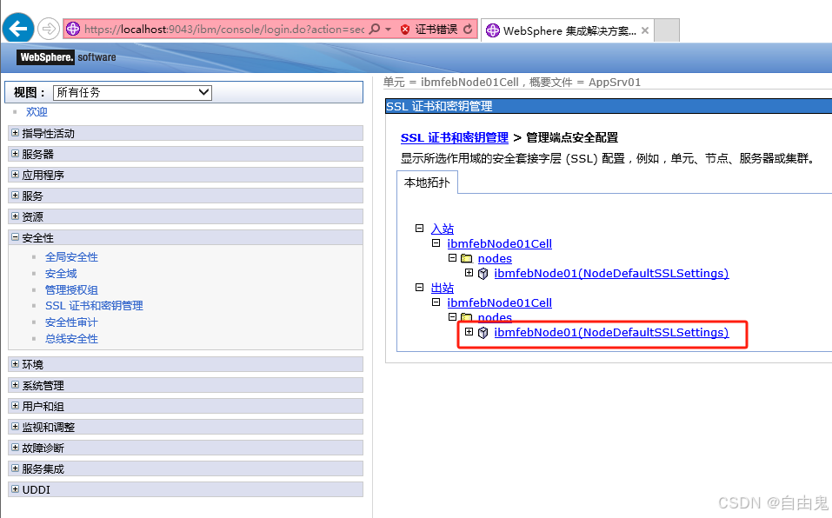Image resolution: width=832 pixels, height=518 pixels.
Task: Expand the 故障诊断 section
Action: click(x=15, y=448)
